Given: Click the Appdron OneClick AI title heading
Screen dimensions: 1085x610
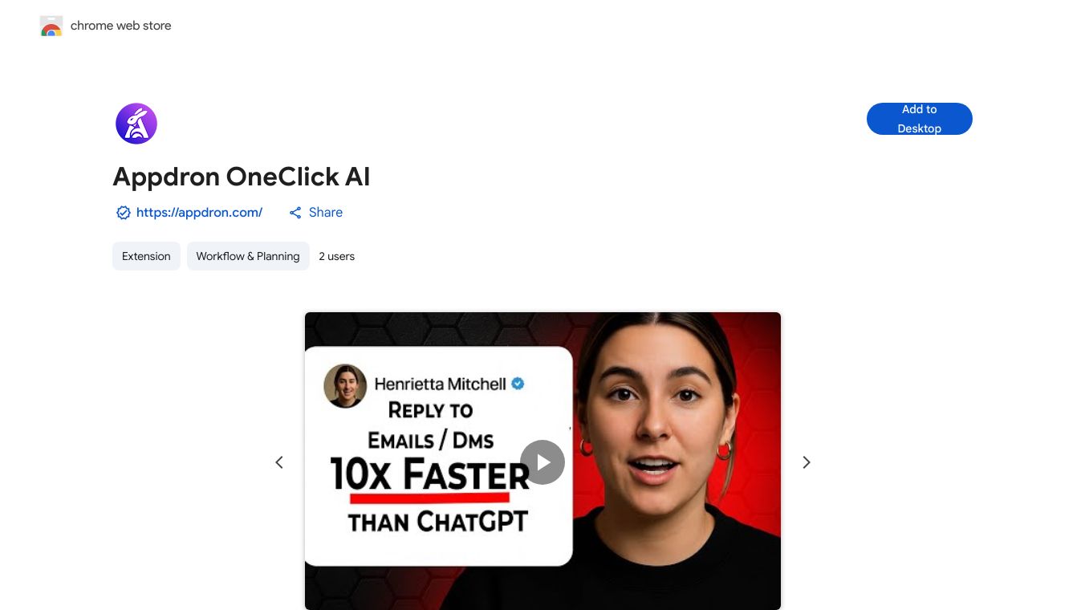Looking at the screenshot, I should point(242,177).
